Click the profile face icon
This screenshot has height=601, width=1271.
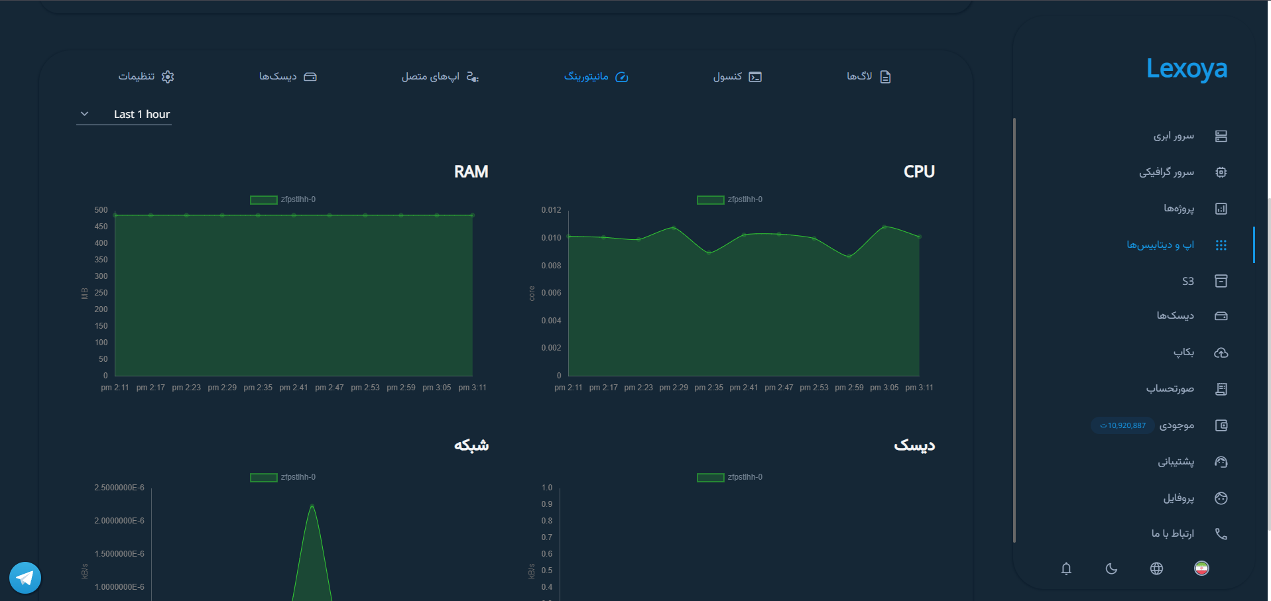[x=1221, y=498]
